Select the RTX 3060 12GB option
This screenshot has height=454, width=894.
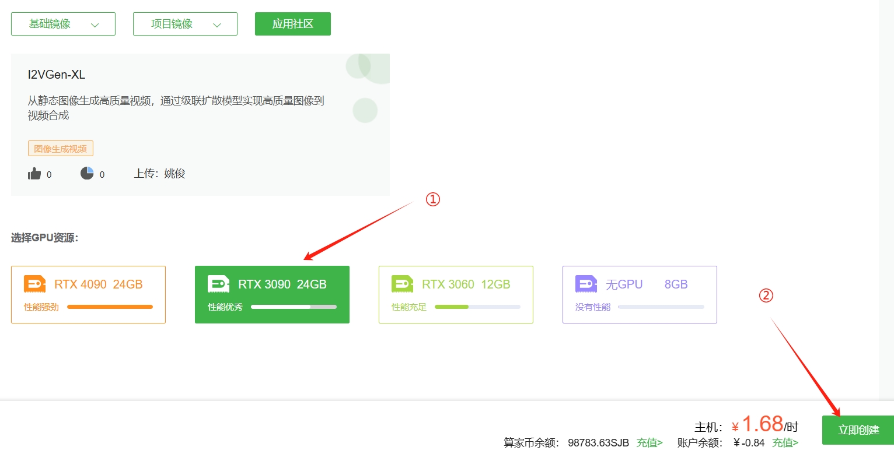pos(456,294)
